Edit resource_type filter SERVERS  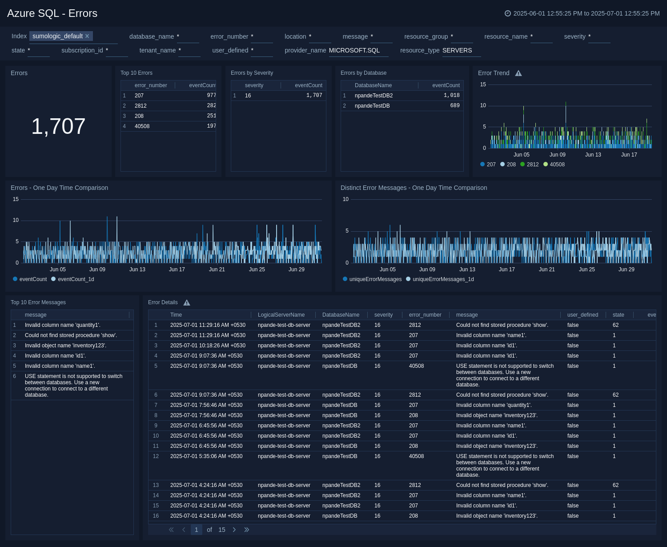462,51
